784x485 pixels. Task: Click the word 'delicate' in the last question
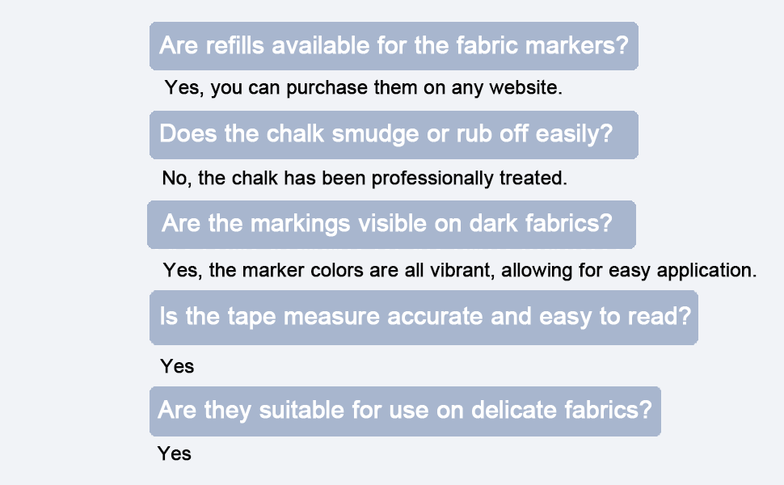click(515, 410)
